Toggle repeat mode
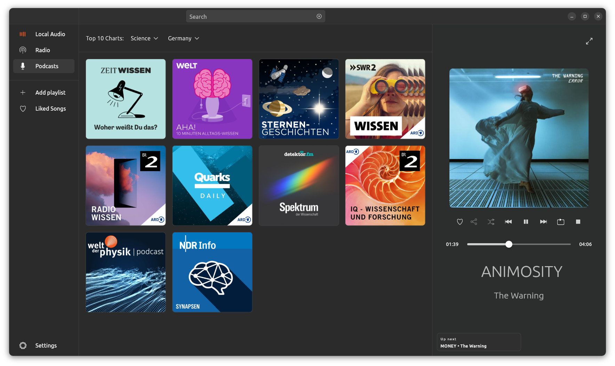This screenshot has height=366, width=615. [561, 222]
